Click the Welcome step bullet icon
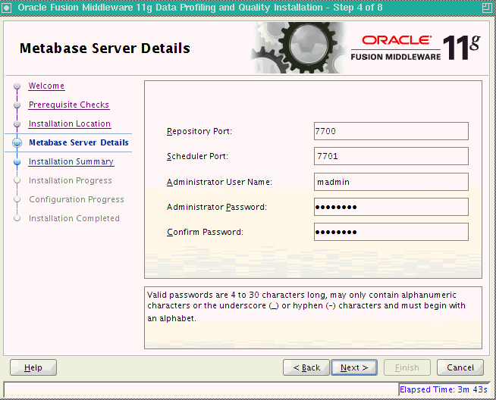Viewport: 496px width, 400px height. tap(17, 86)
